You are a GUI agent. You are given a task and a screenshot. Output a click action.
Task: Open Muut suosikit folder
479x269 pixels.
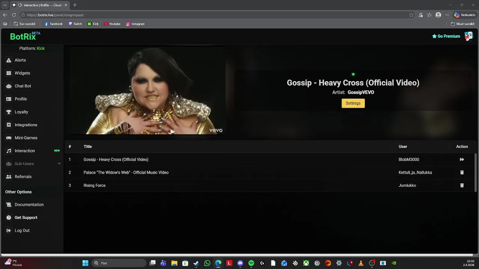[x=463, y=24]
